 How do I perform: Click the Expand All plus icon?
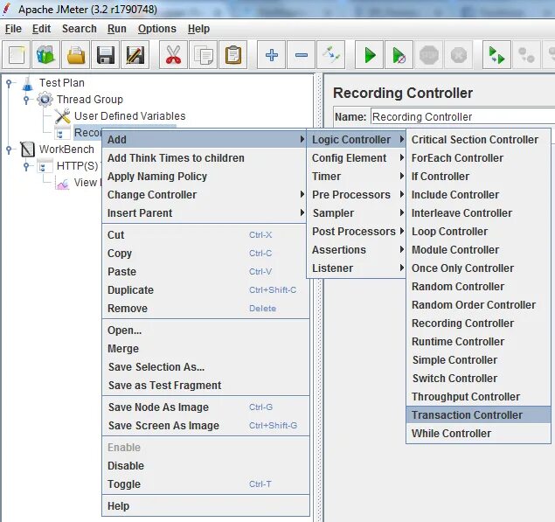click(272, 55)
